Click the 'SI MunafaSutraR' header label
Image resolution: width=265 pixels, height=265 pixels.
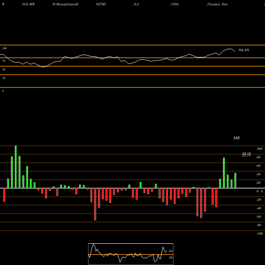(65, 4)
